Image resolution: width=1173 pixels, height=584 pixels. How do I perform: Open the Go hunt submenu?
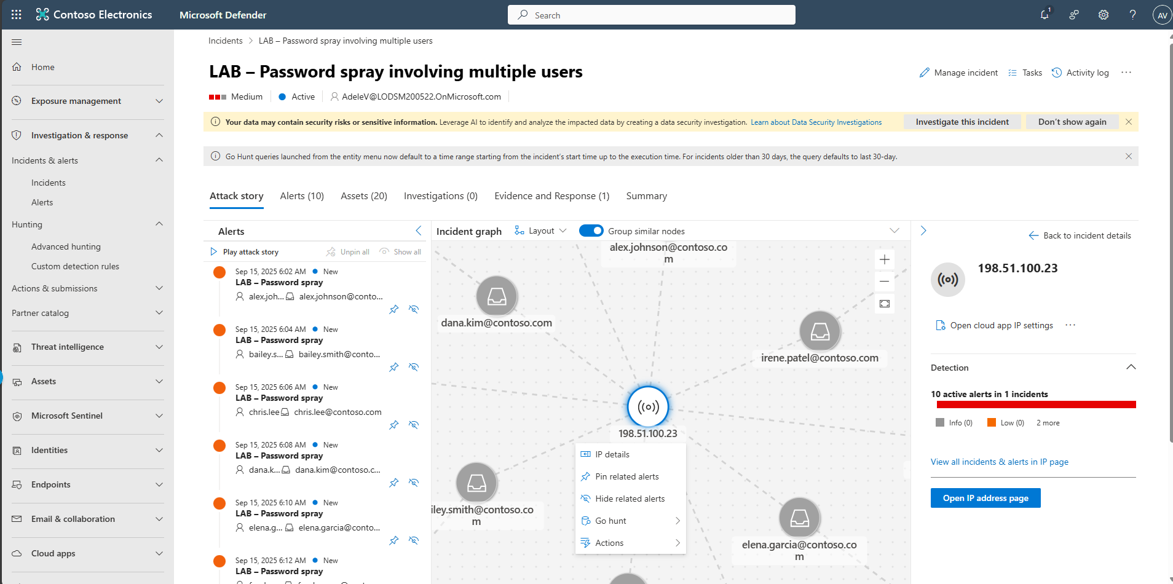click(630, 521)
